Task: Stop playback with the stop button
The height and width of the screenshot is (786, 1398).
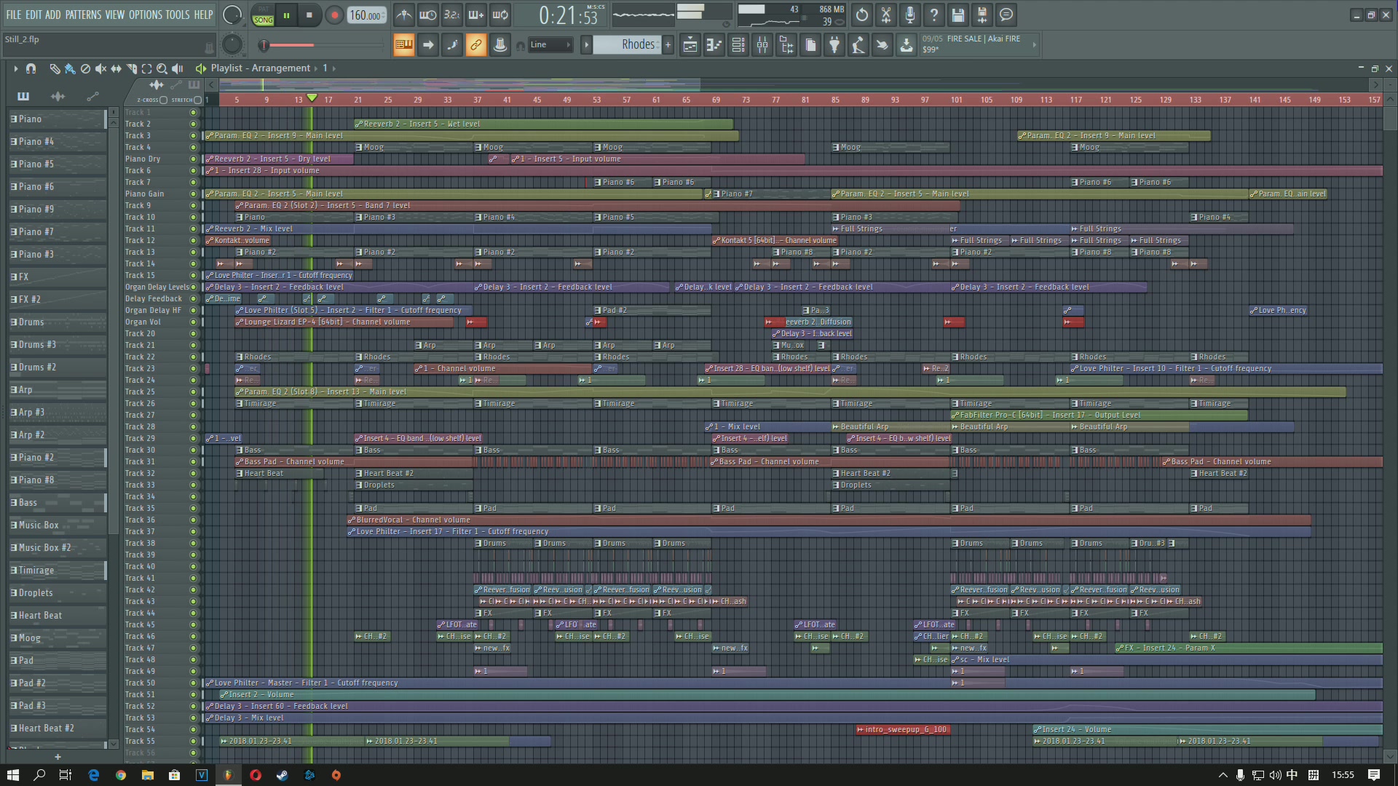Action: (309, 15)
